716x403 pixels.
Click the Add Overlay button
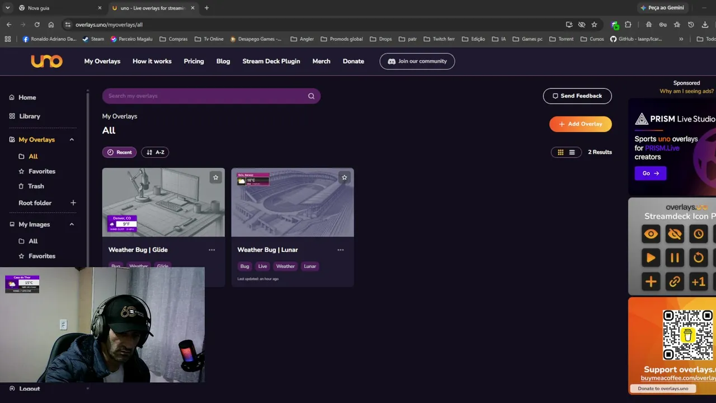(x=581, y=124)
